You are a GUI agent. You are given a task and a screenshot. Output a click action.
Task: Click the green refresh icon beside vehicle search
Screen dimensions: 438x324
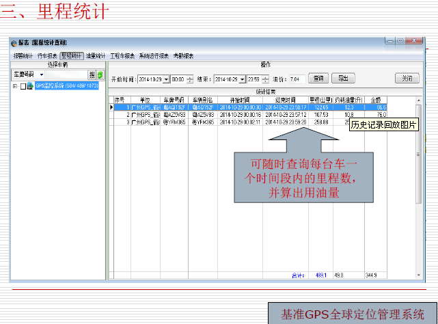pyautogui.click(x=100, y=74)
